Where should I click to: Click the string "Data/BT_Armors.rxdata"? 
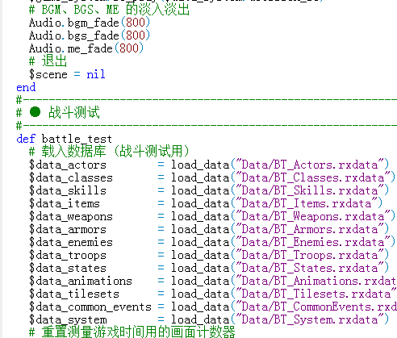pos(309,229)
